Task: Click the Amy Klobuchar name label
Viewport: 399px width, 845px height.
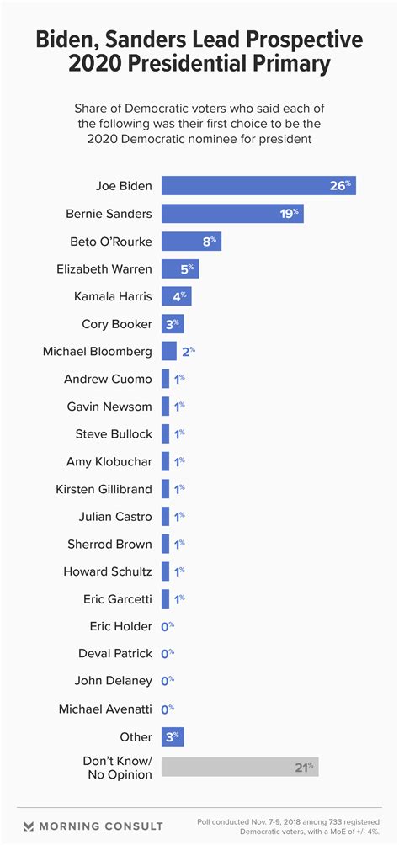Action: 109,462
